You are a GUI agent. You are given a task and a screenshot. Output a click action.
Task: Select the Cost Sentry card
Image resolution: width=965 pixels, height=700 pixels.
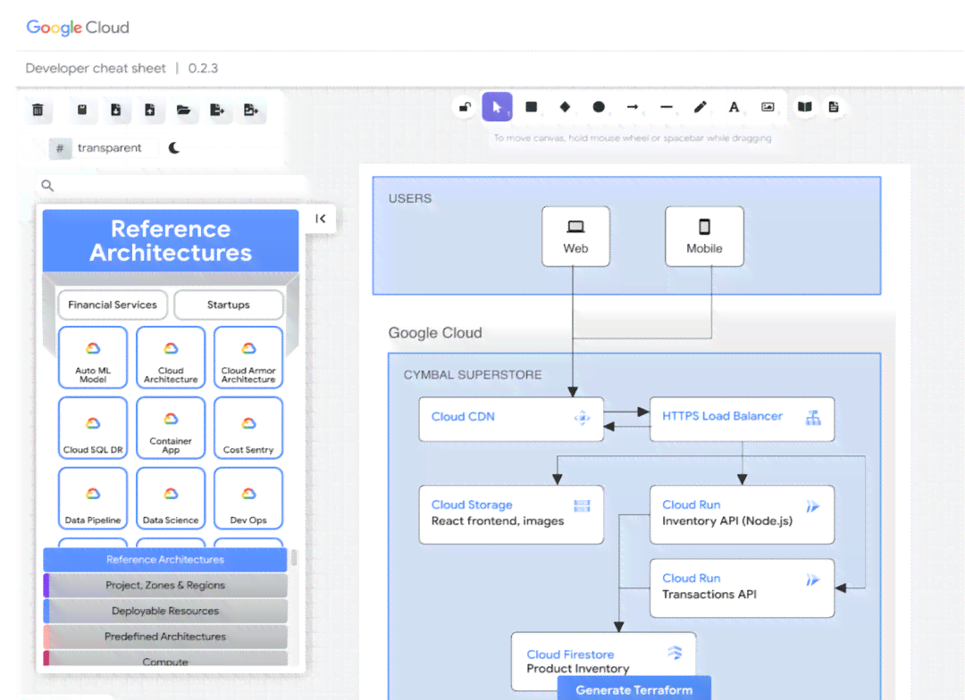click(x=248, y=428)
